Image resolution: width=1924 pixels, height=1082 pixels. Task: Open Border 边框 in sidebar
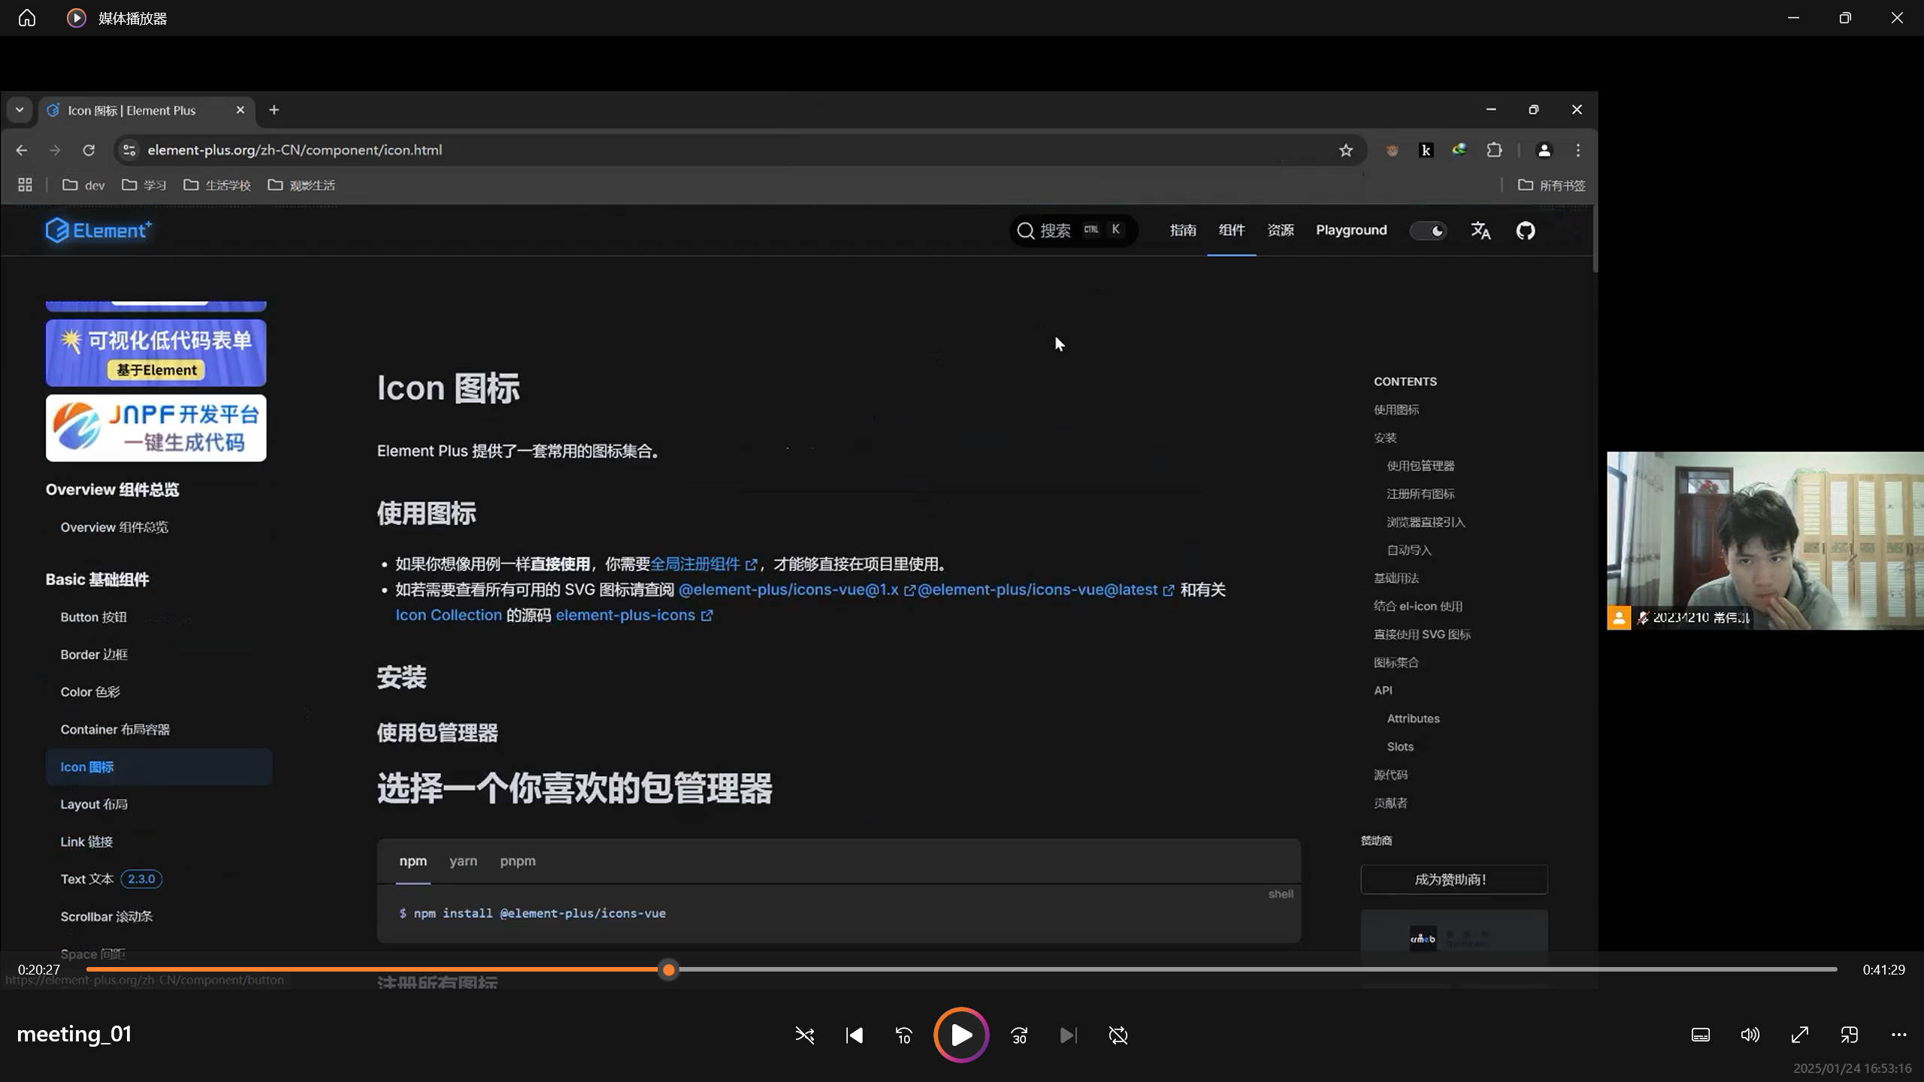[94, 654]
